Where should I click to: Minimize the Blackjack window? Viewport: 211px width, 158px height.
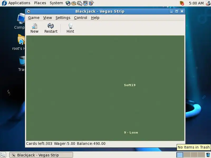[171, 11]
